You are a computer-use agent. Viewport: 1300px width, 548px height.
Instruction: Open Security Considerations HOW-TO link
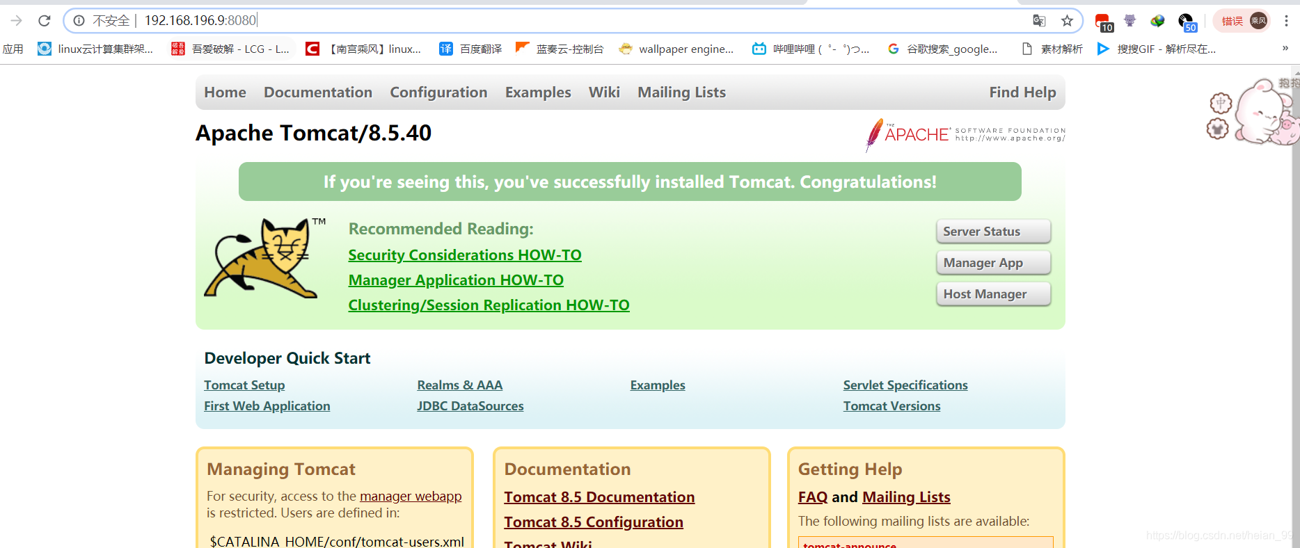pyautogui.click(x=465, y=255)
